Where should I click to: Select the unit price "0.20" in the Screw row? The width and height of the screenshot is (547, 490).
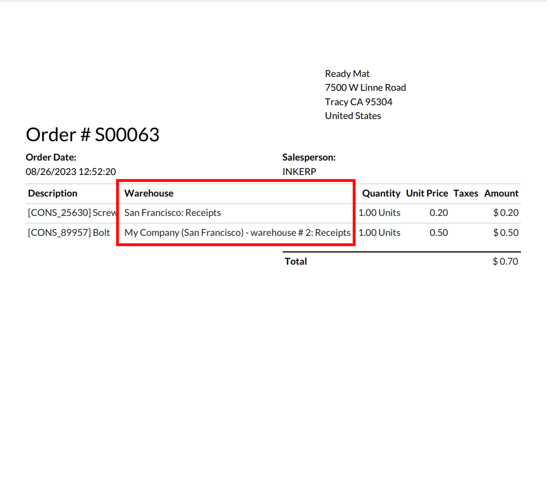point(439,213)
